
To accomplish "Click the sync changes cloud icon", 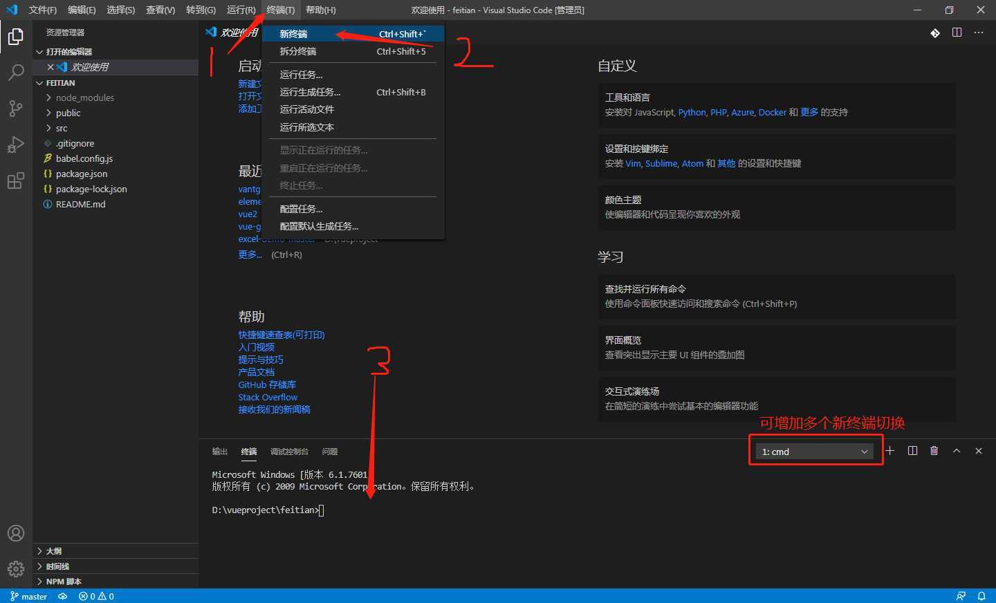I will pyautogui.click(x=63, y=596).
